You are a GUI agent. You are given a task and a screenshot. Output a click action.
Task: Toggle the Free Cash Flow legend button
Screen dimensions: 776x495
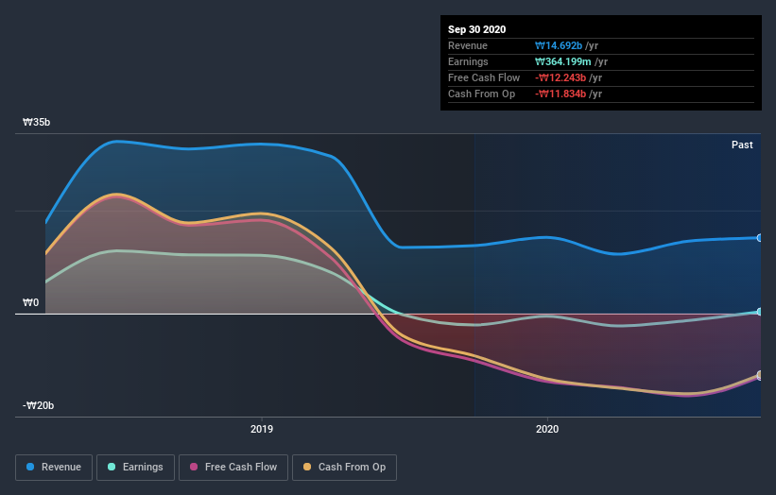[233, 468]
